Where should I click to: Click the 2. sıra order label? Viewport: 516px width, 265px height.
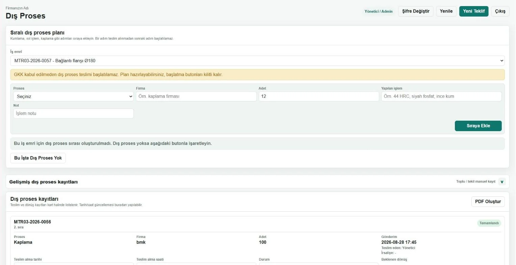(x=19, y=227)
